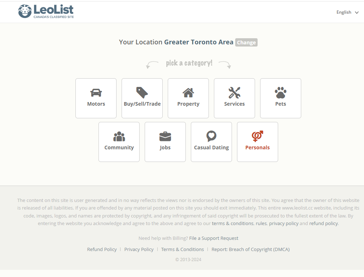This screenshot has width=364, height=277.
Task: Change the Greater Toronto Area location
Action: click(x=246, y=43)
